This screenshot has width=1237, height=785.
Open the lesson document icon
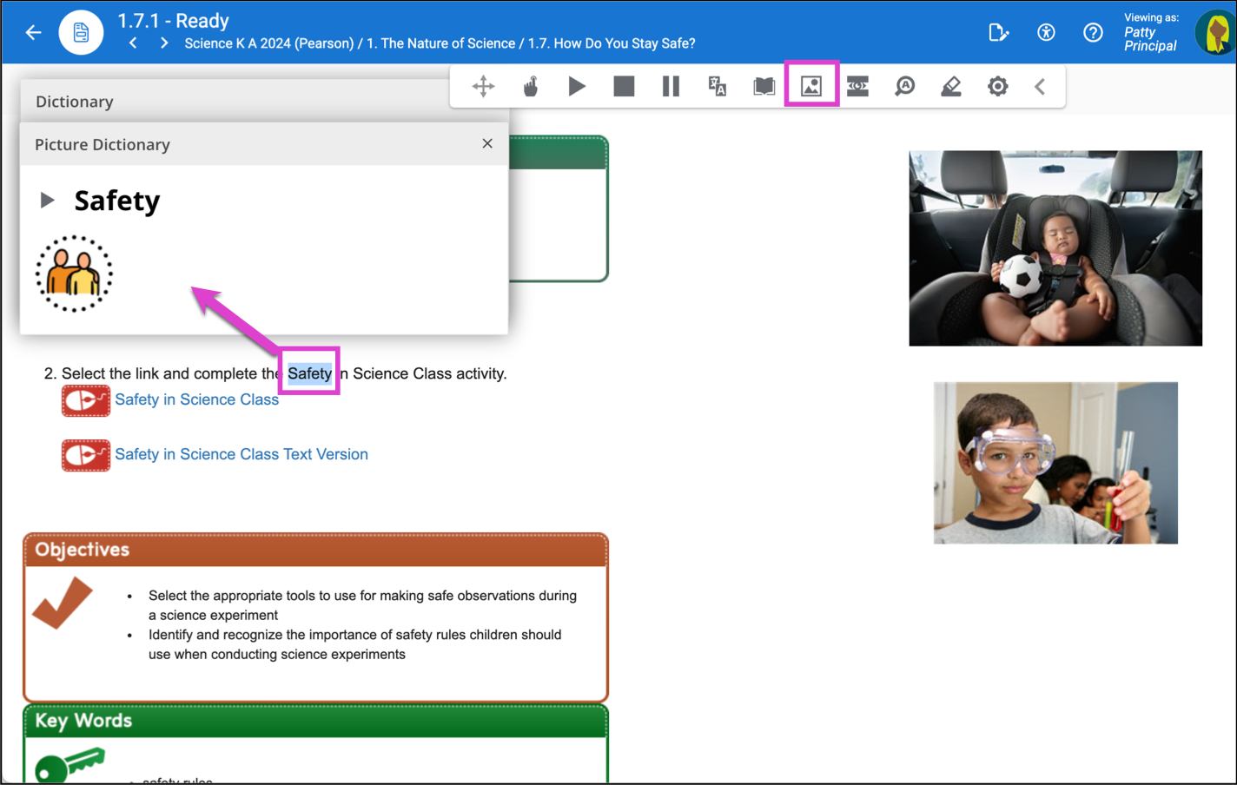coord(81,33)
